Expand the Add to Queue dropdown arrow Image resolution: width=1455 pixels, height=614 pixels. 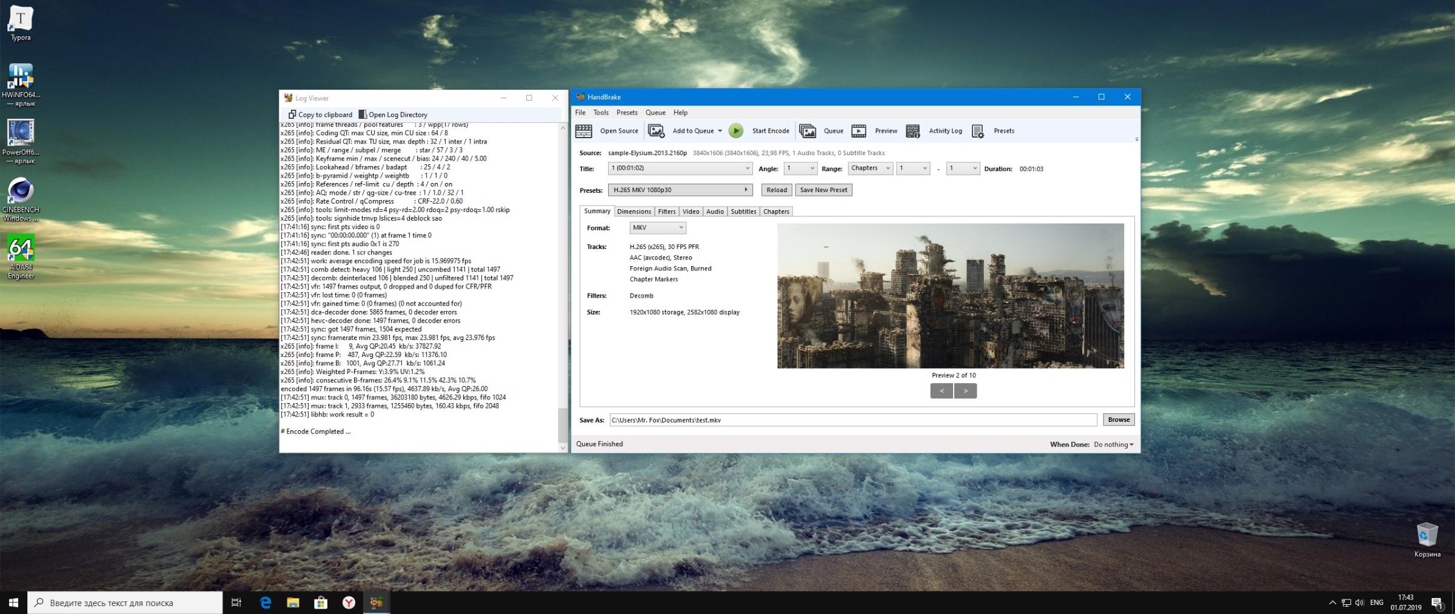coord(720,131)
